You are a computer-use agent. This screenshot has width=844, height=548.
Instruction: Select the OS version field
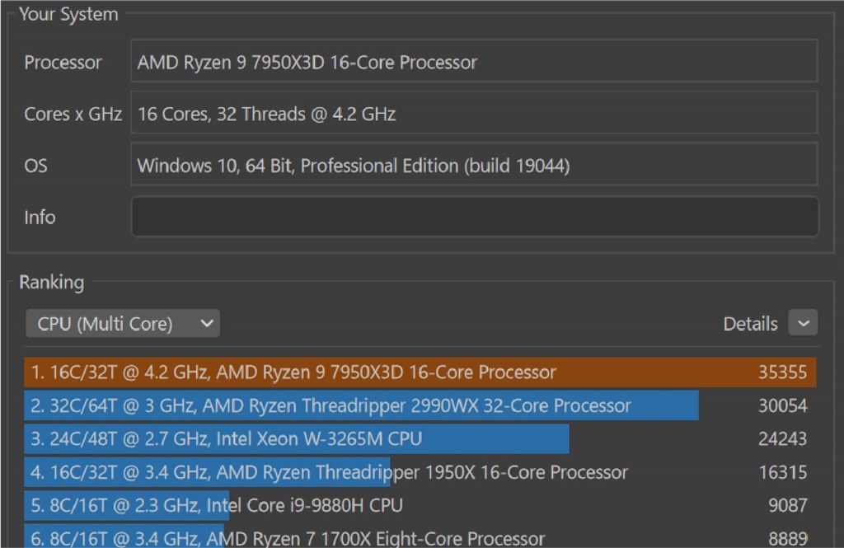pyautogui.click(x=474, y=165)
